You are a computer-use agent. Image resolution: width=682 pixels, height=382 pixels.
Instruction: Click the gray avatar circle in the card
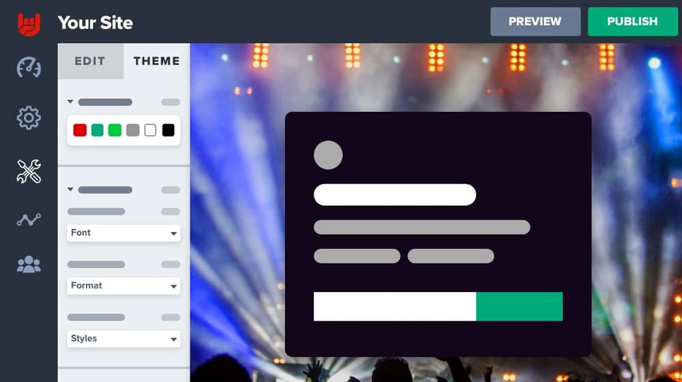(x=328, y=155)
